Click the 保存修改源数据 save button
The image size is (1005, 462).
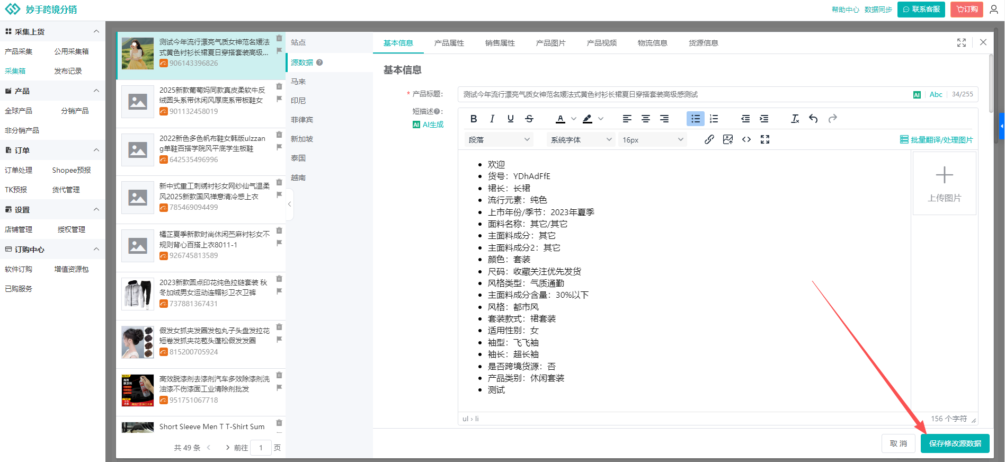coord(955,443)
